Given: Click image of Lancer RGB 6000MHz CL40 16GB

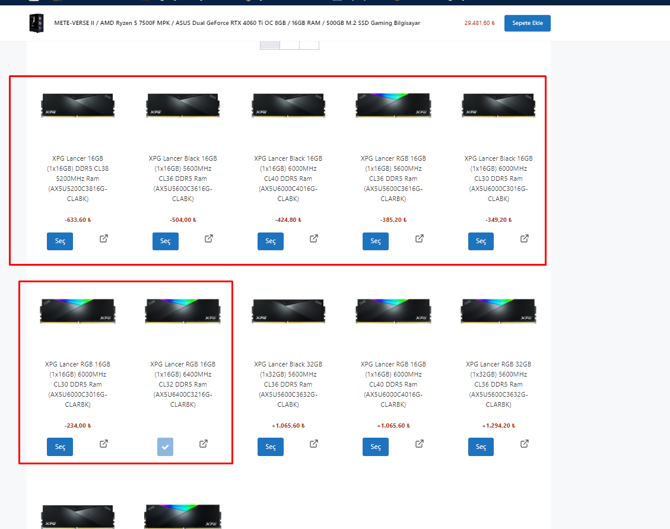Looking at the screenshot, I should [393, 311].
